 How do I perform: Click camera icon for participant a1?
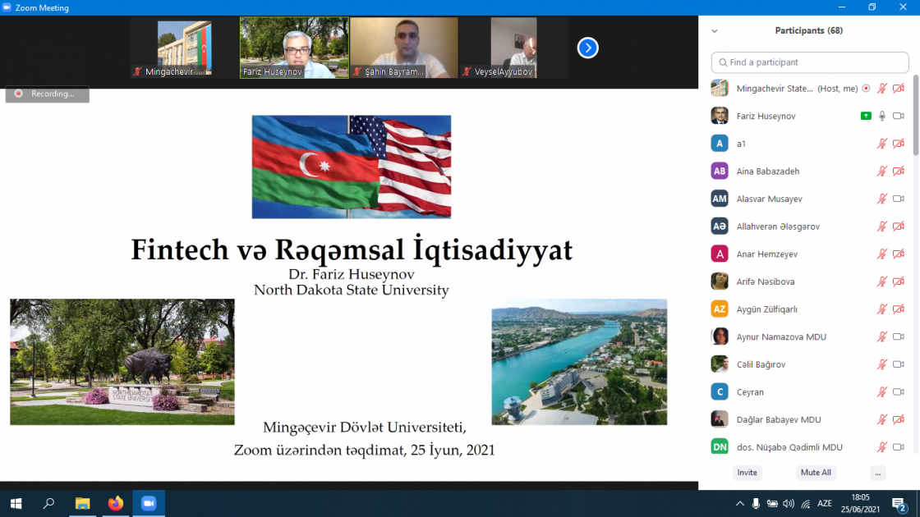[x=899, y=144]
